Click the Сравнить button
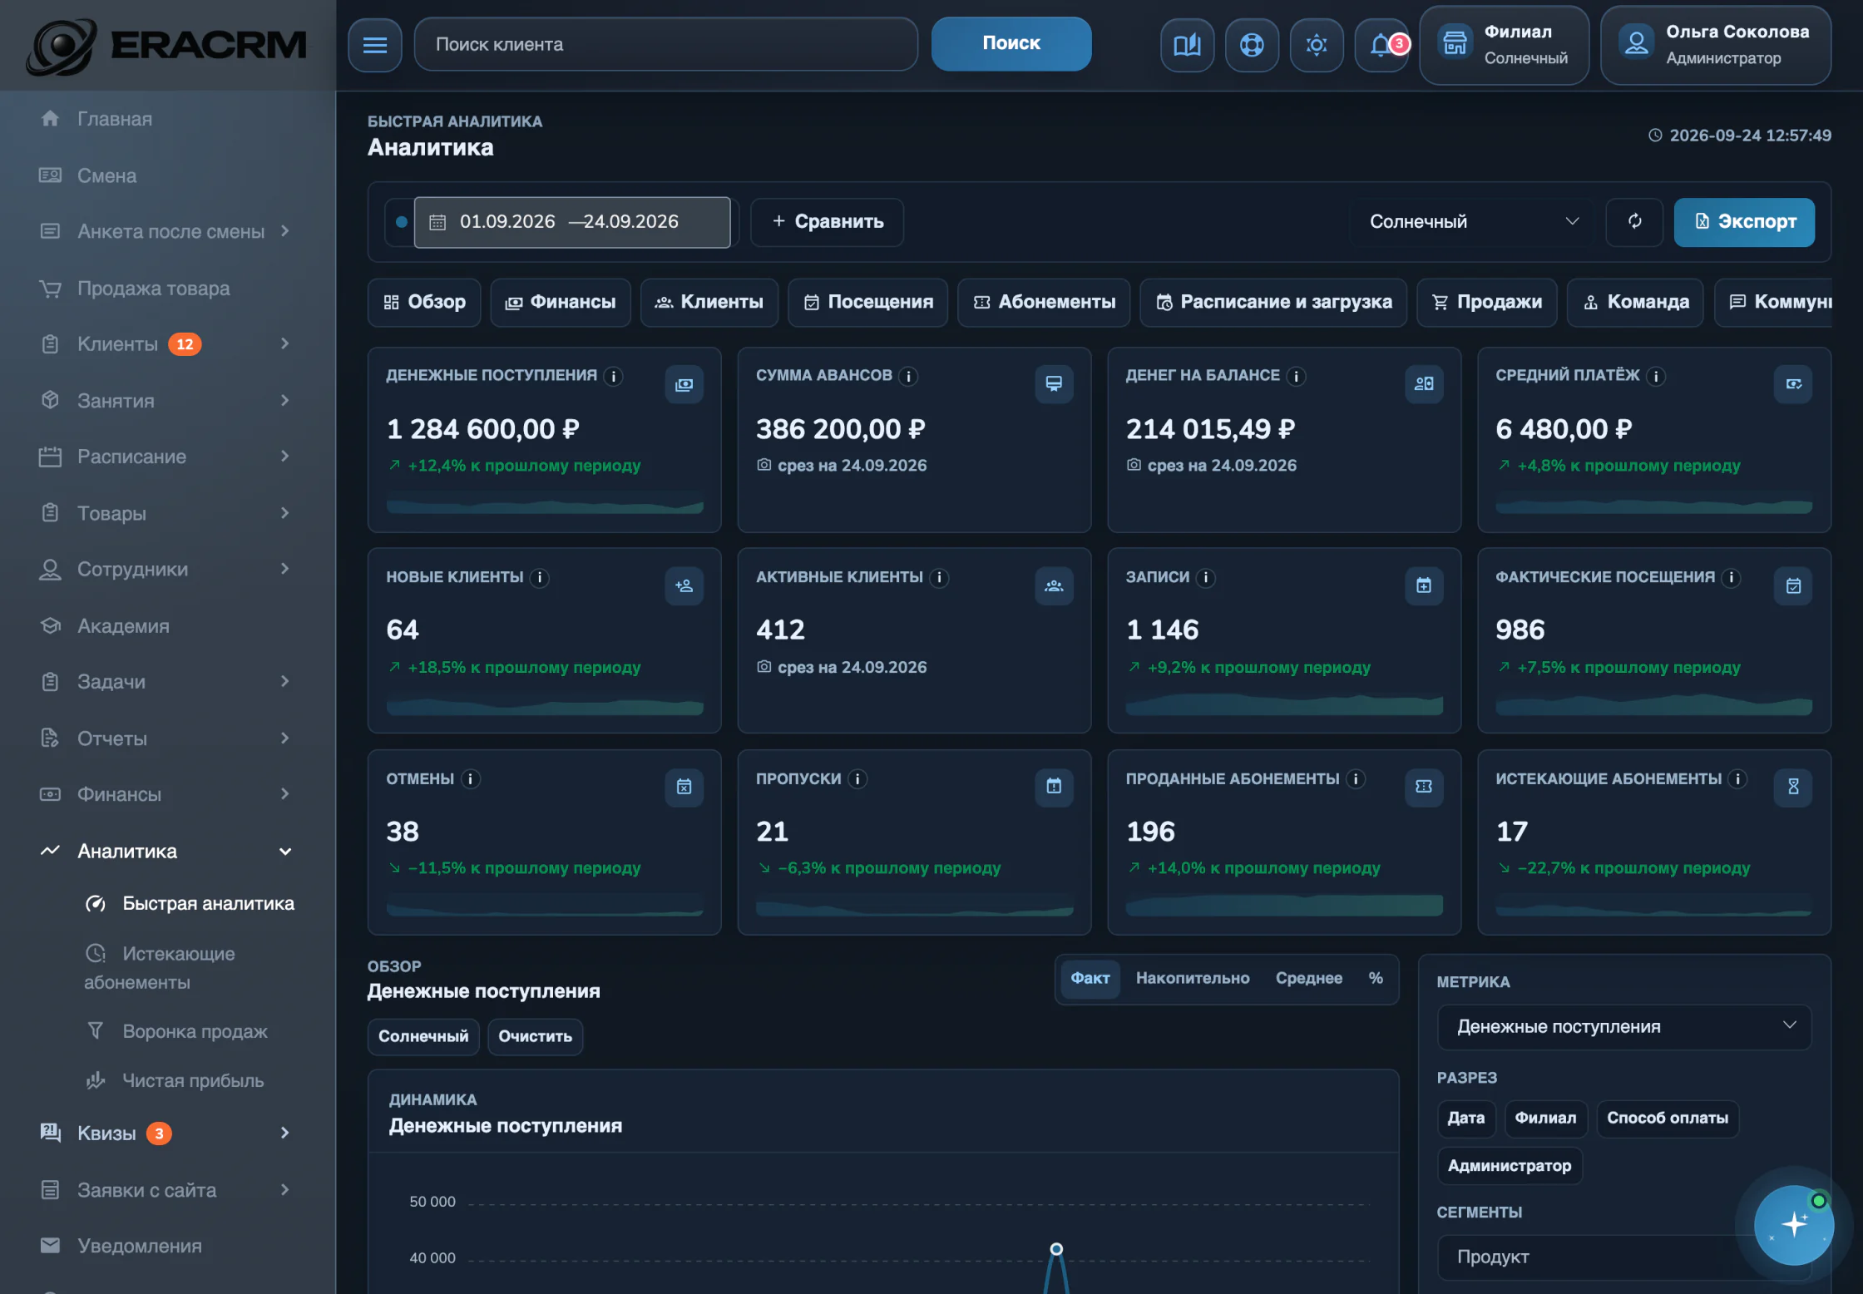The image size is (1863, 1294). (x=827, y=222)
